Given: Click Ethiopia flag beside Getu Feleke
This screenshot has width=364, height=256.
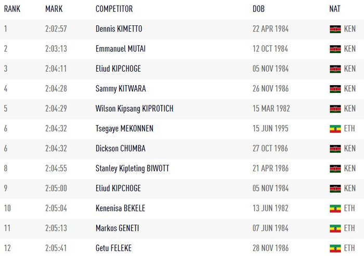Looking at the screenshot, I should click(335, 248).
